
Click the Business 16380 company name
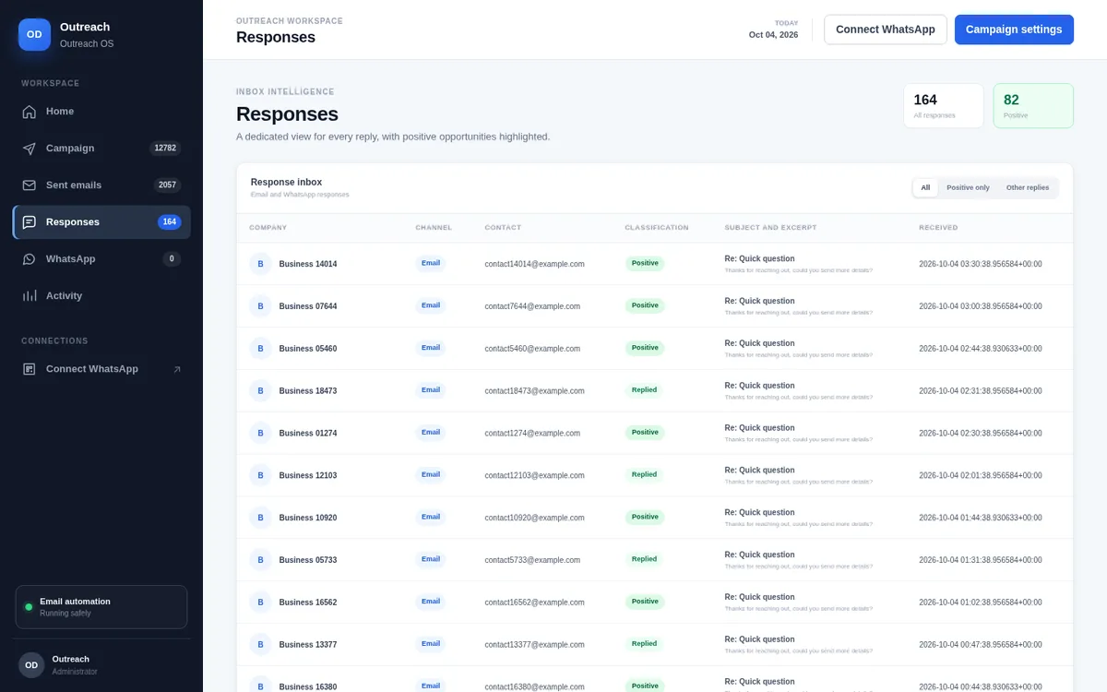[308, 686]
